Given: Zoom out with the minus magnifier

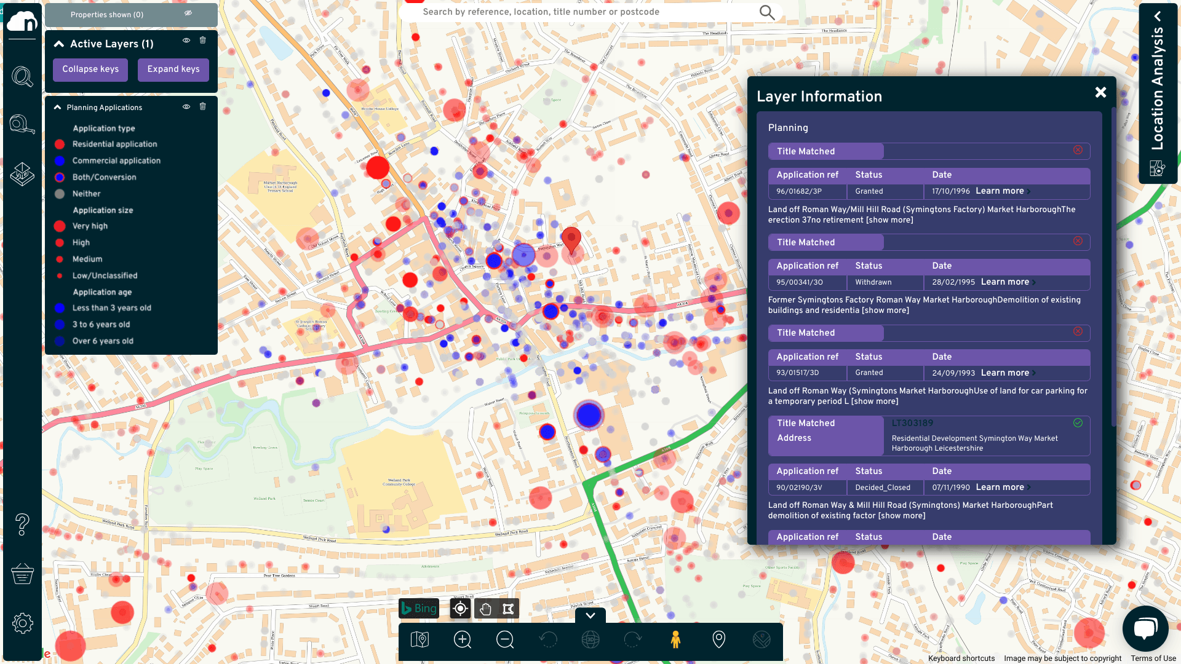Looking at the screenshot, I should 505,640.
